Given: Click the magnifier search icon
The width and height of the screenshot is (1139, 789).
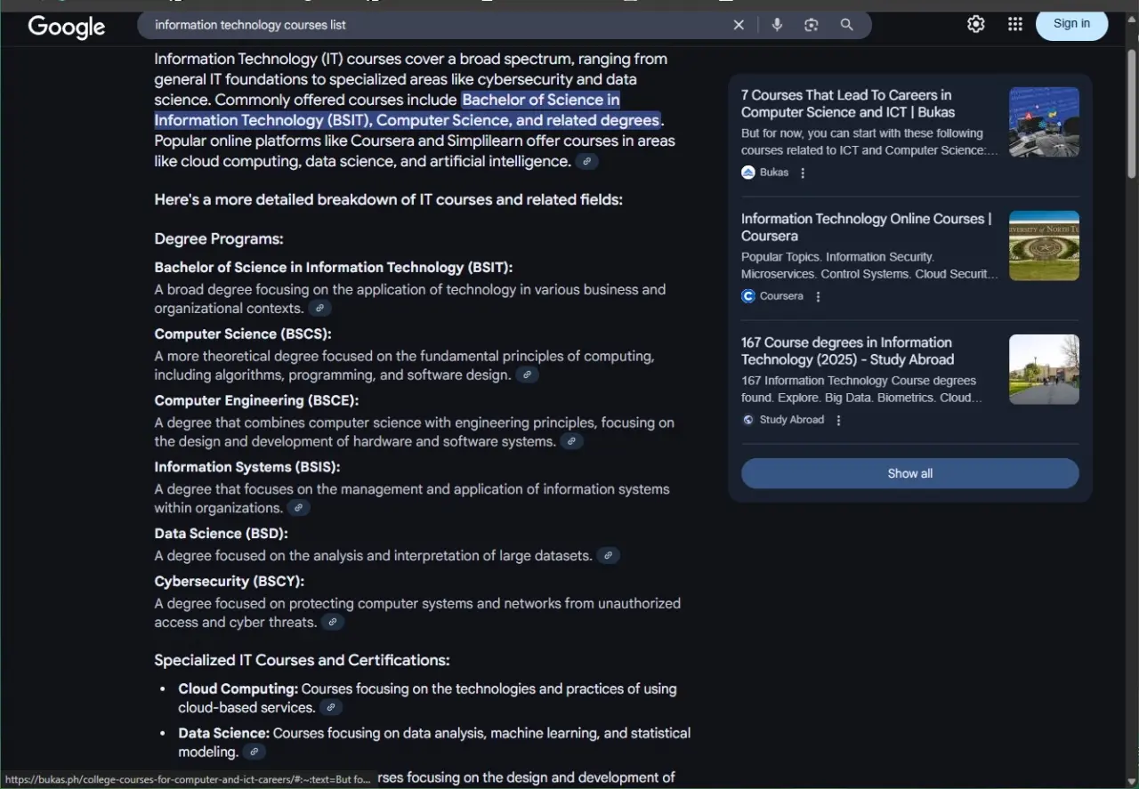Looking at the screenshot, I should pyautogui.click(x=847, y=25).
